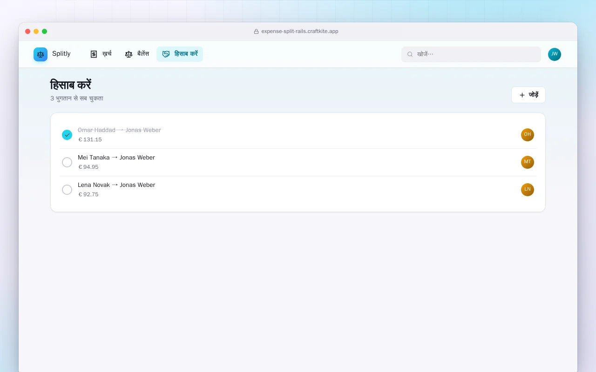The image size is (596, 372).
Task: Click the Splitly scales logo icon
Action: tap(41, 54)
